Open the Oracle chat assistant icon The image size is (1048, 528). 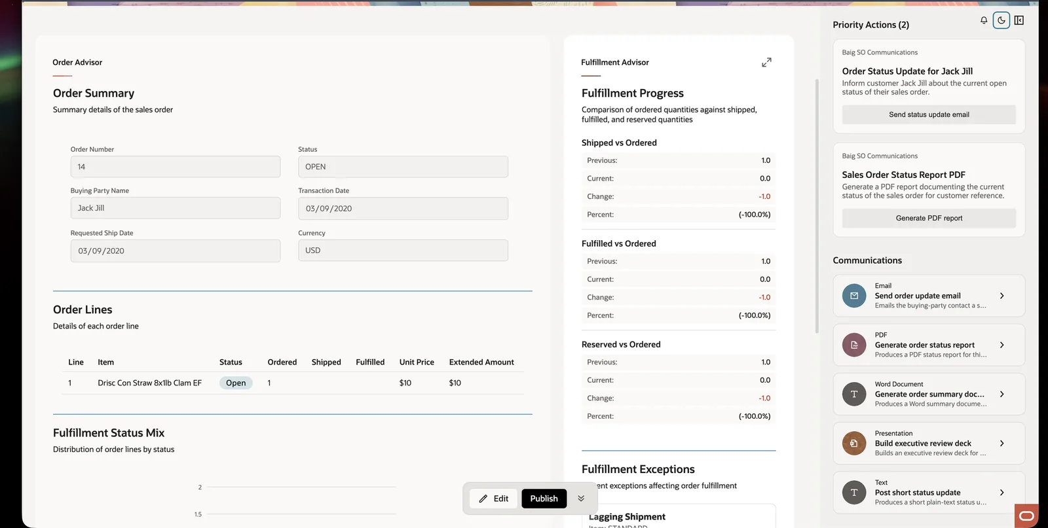[1026, 516]
